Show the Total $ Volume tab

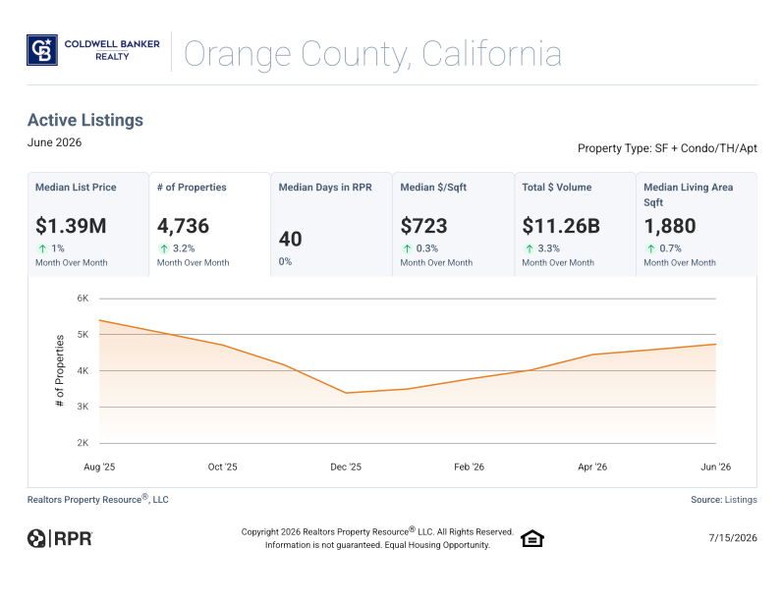[x=575, y=224]
